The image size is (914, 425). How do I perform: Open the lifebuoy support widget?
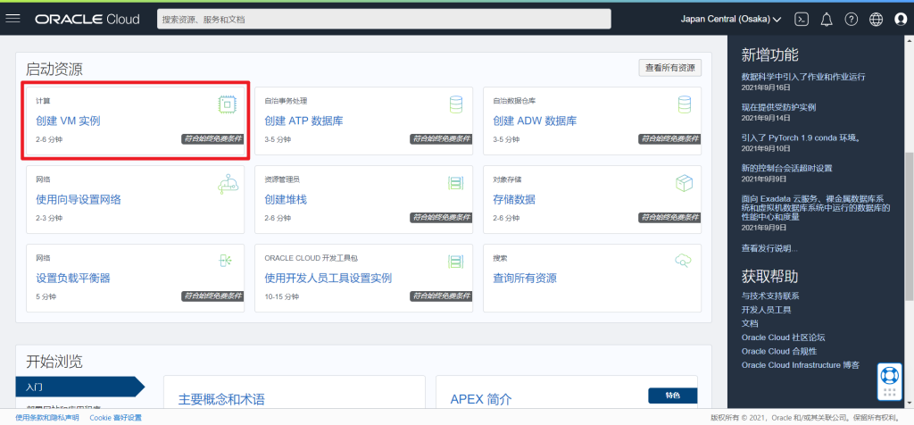click(890, 374)
